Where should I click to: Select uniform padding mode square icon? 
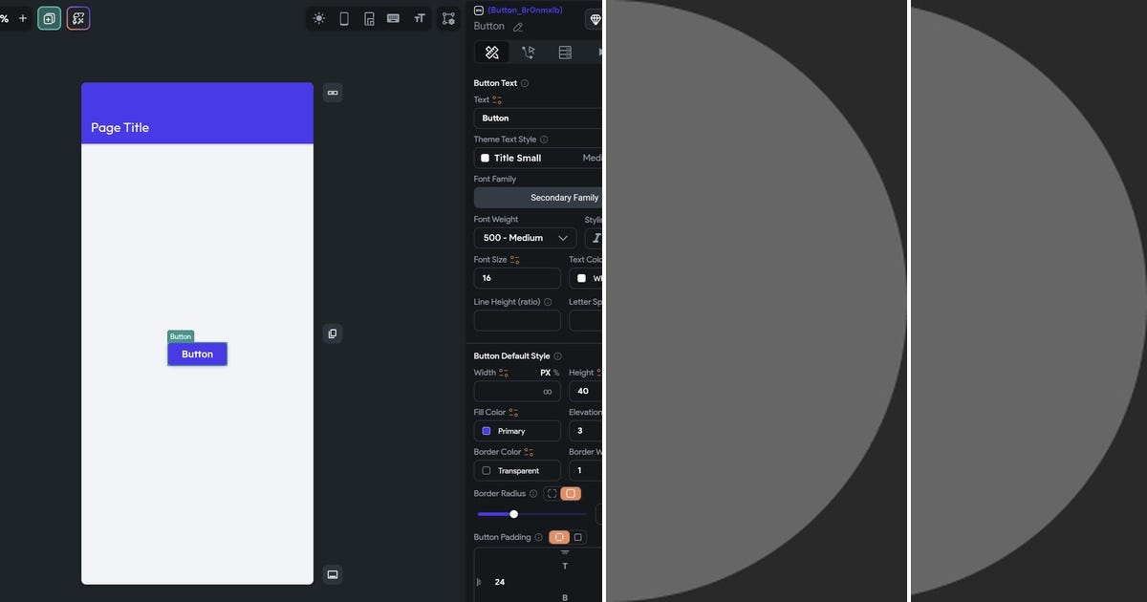pos(577,537)
